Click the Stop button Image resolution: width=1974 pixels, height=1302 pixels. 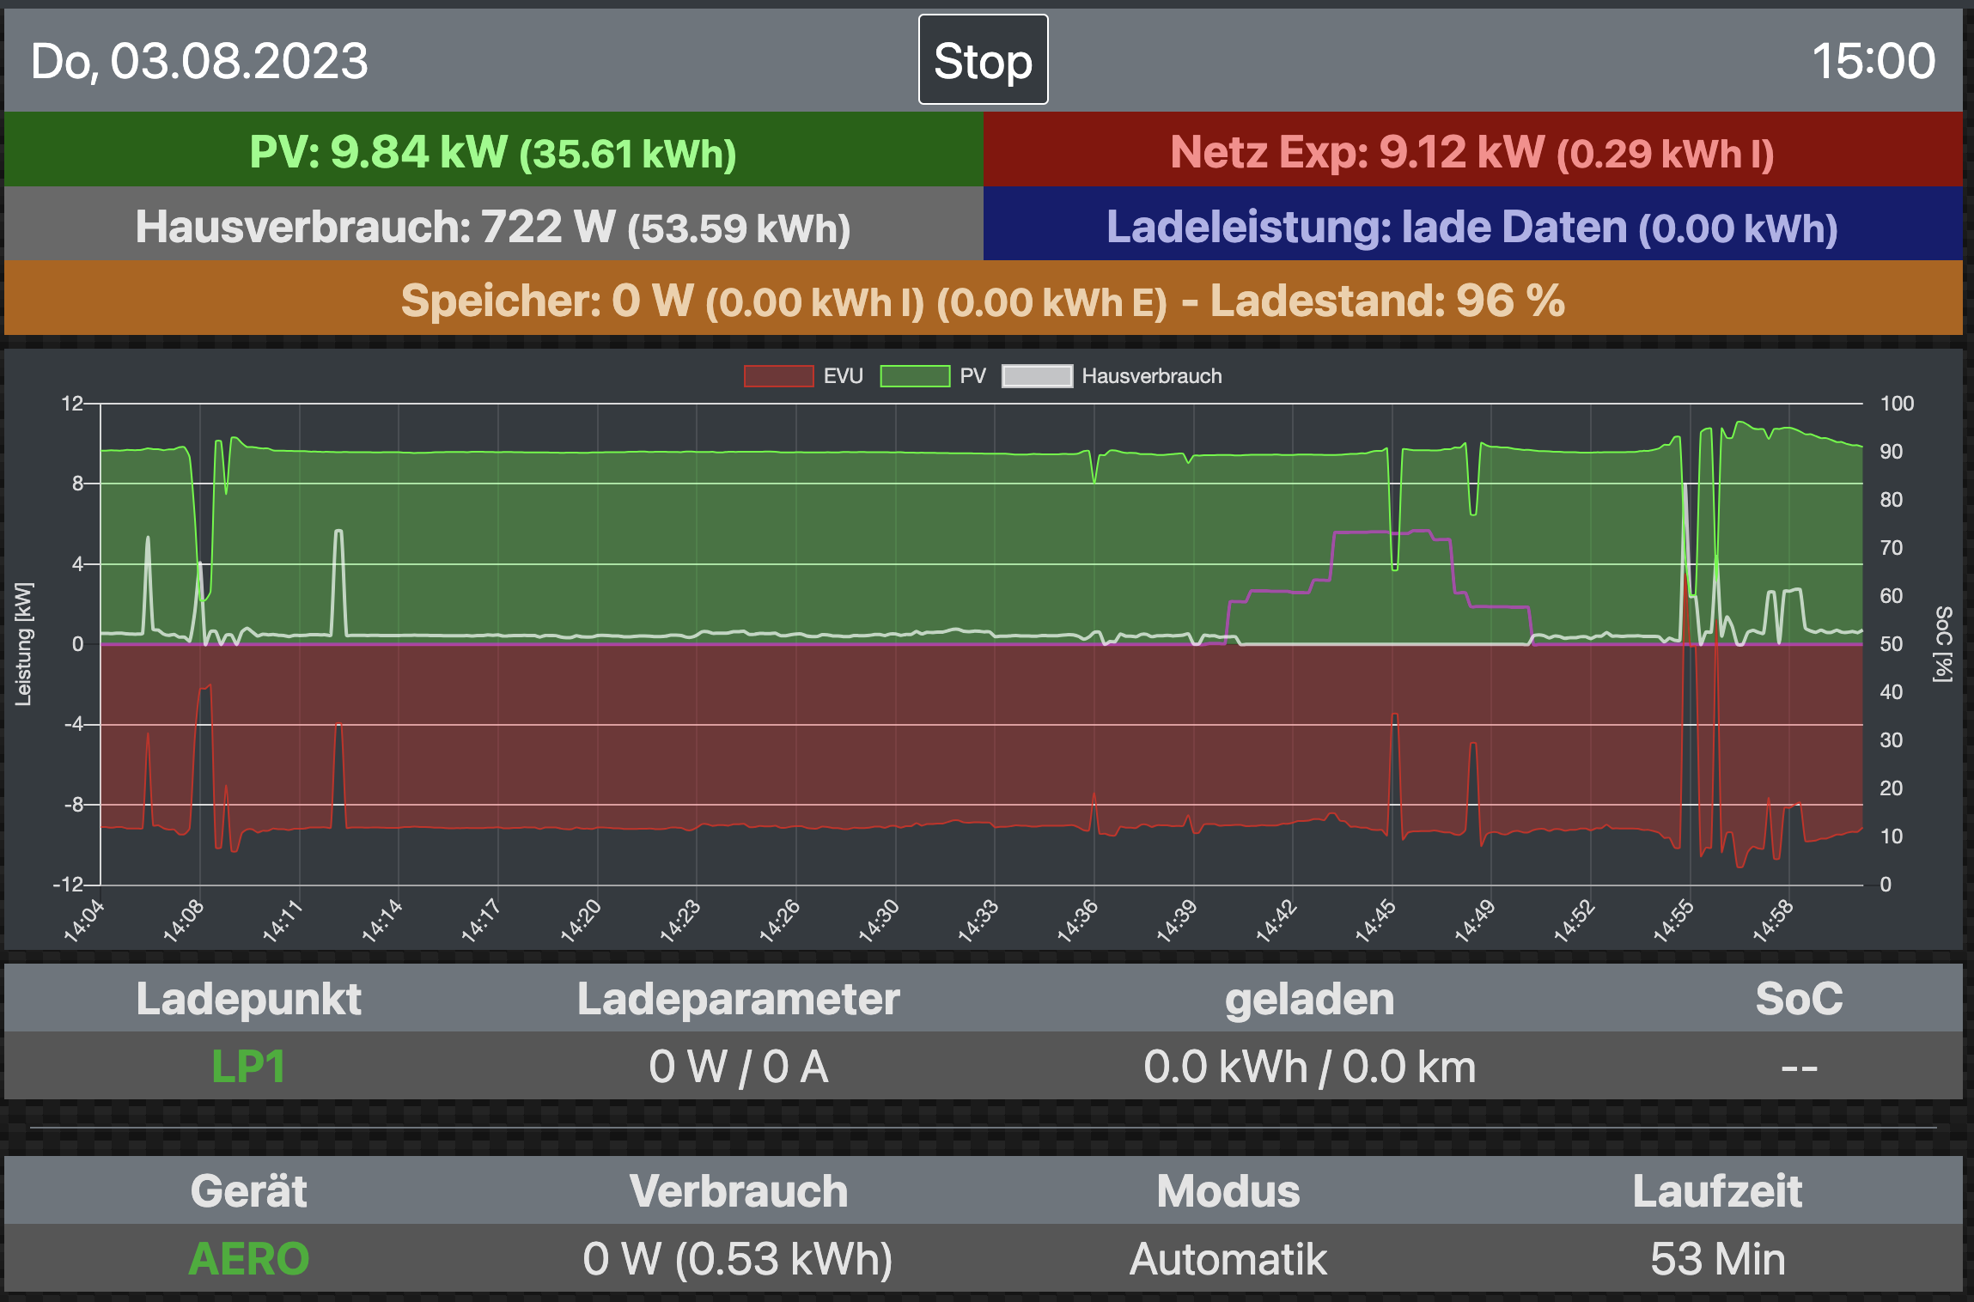pyautogui.click(x=983, y=60)
